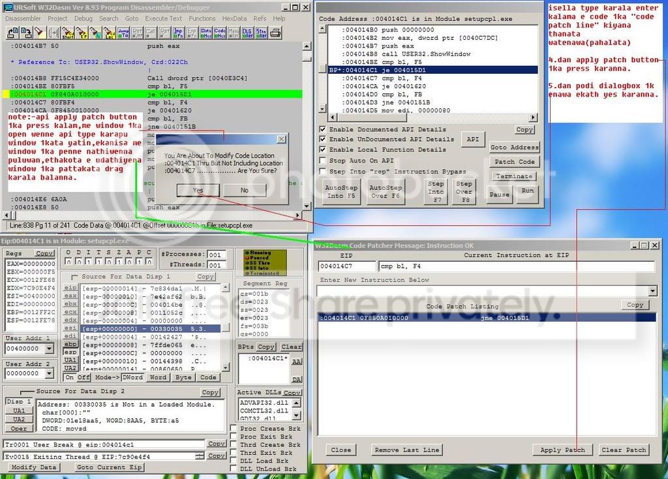Viewport: 668px width, 479px height.
Task: Click the Code Hex toolbar icon
Action: point(219,33)
